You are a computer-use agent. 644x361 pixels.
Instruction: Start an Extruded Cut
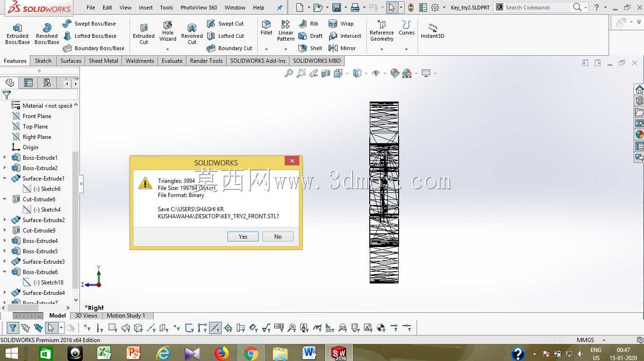click(x=144, y=34)
